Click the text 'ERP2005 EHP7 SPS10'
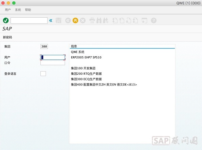The image size is (202, 150). point(86,57)
